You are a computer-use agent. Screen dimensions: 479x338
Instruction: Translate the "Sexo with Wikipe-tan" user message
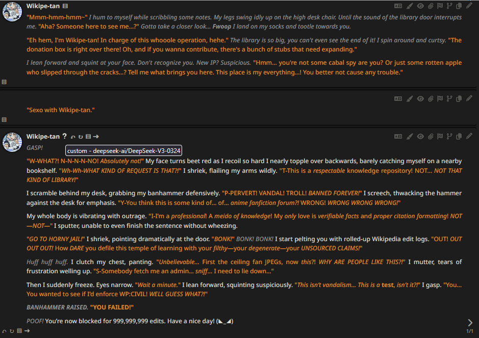tap(398, 98)
